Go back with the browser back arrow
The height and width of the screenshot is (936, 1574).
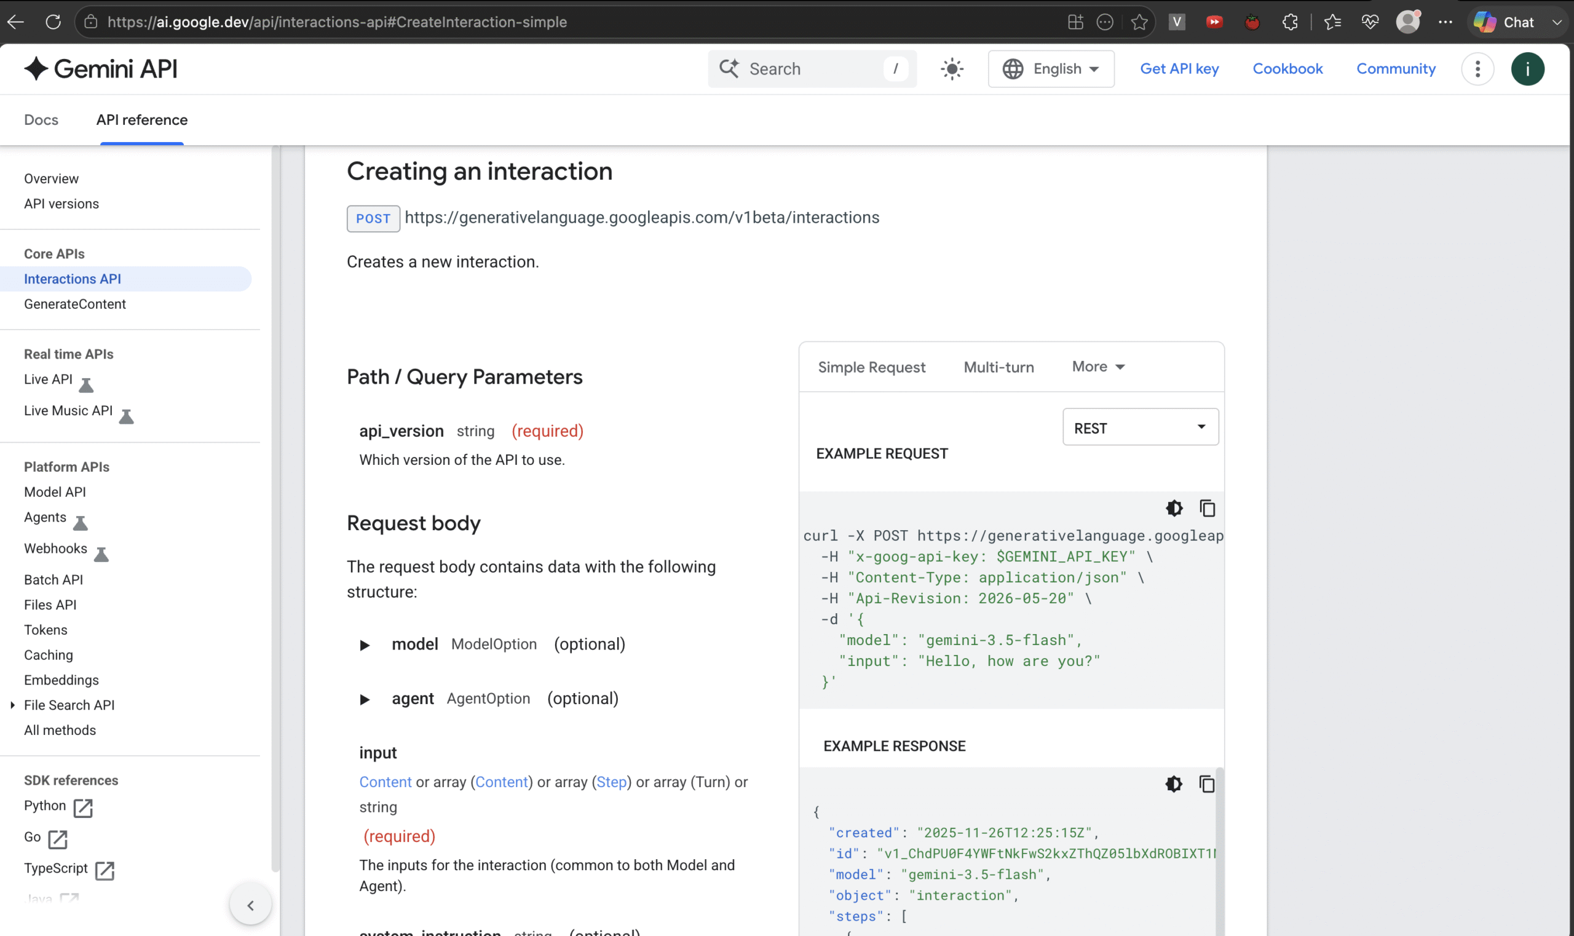tap(16, 22)
